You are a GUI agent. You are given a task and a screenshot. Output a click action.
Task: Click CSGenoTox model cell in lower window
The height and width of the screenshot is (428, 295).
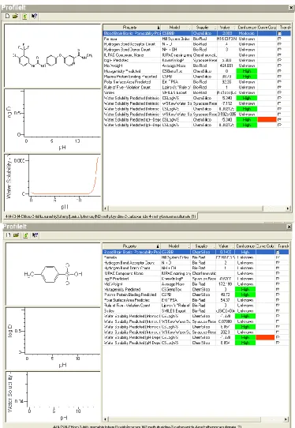coord(176,289)
